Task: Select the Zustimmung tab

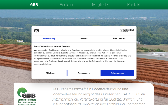Action: click(49, 39)
